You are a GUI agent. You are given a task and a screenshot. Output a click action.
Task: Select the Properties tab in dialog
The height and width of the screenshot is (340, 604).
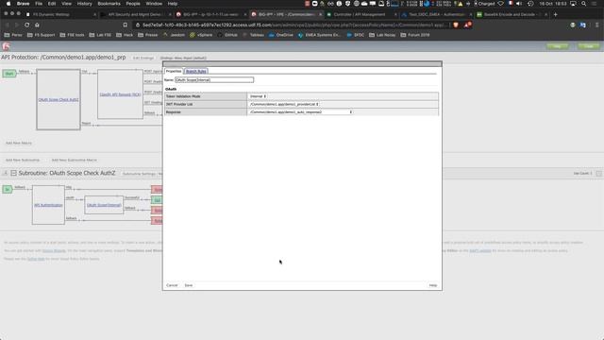pos(174,72)
